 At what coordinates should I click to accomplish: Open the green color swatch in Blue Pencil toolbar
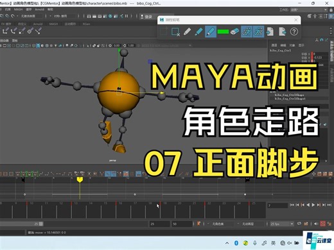point(223,32)
